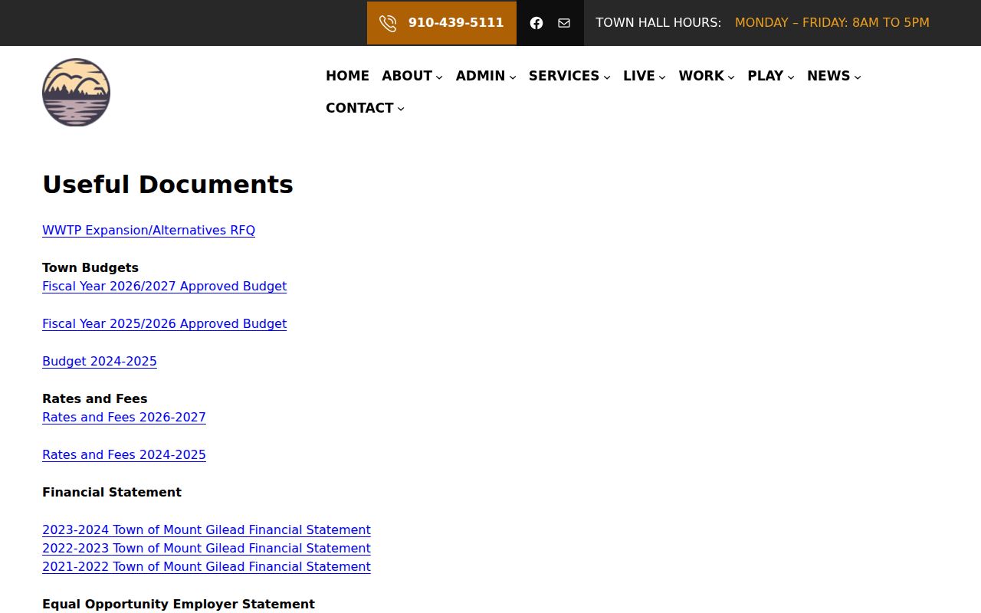Image resolution: width=981 pixels, height=613 pixels.
Task: Click the phone handset icon
Action: pyautogui.click(x=388, y=23)
